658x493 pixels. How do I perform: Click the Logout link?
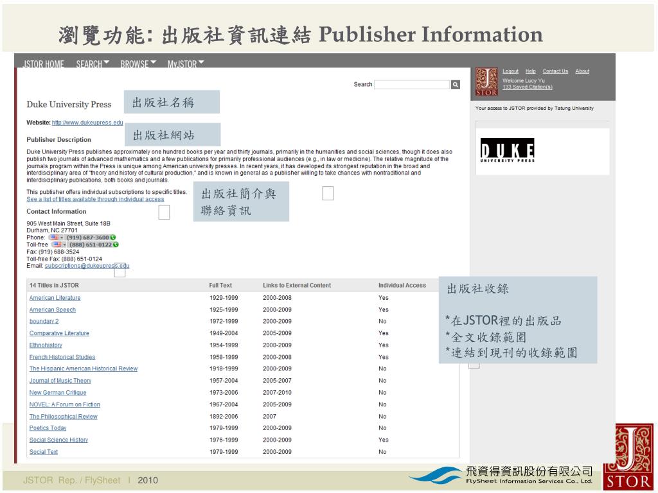[510, 71]
